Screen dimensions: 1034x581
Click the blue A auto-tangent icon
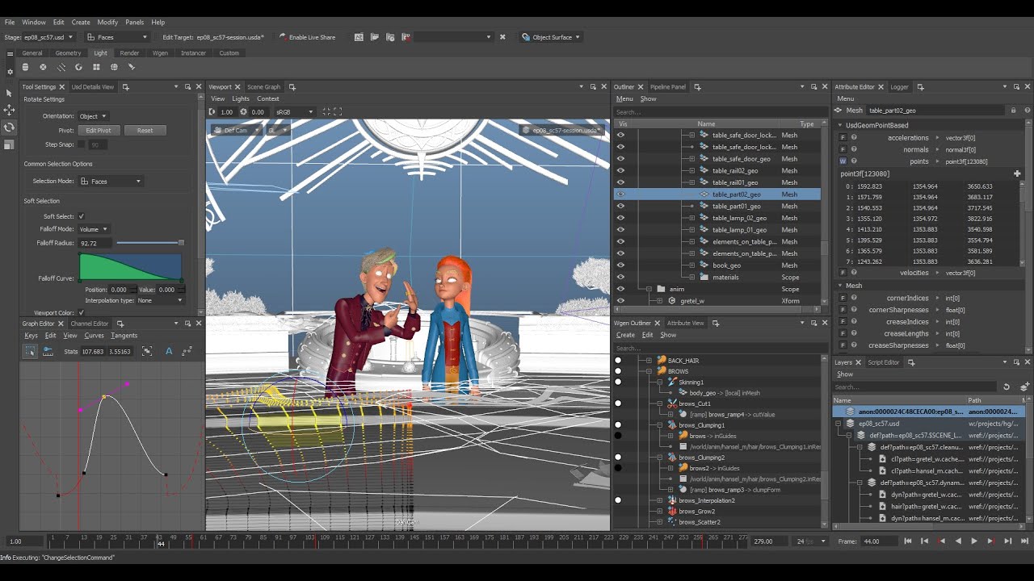[x=169, y=351]
